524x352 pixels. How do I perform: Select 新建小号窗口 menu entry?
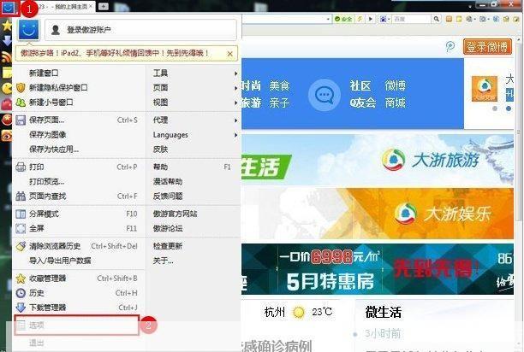pyautogui.click(x=51, y=103)
